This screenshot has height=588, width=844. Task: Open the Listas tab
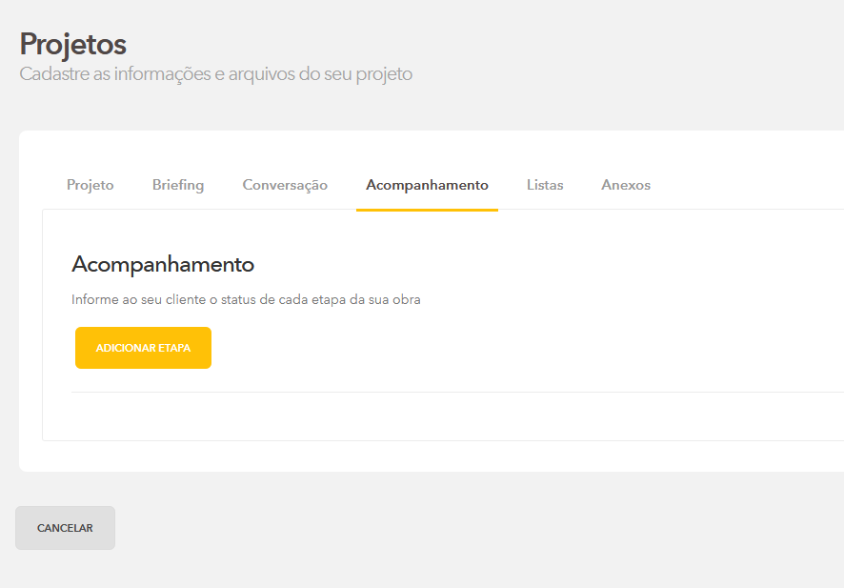[545, 185]
